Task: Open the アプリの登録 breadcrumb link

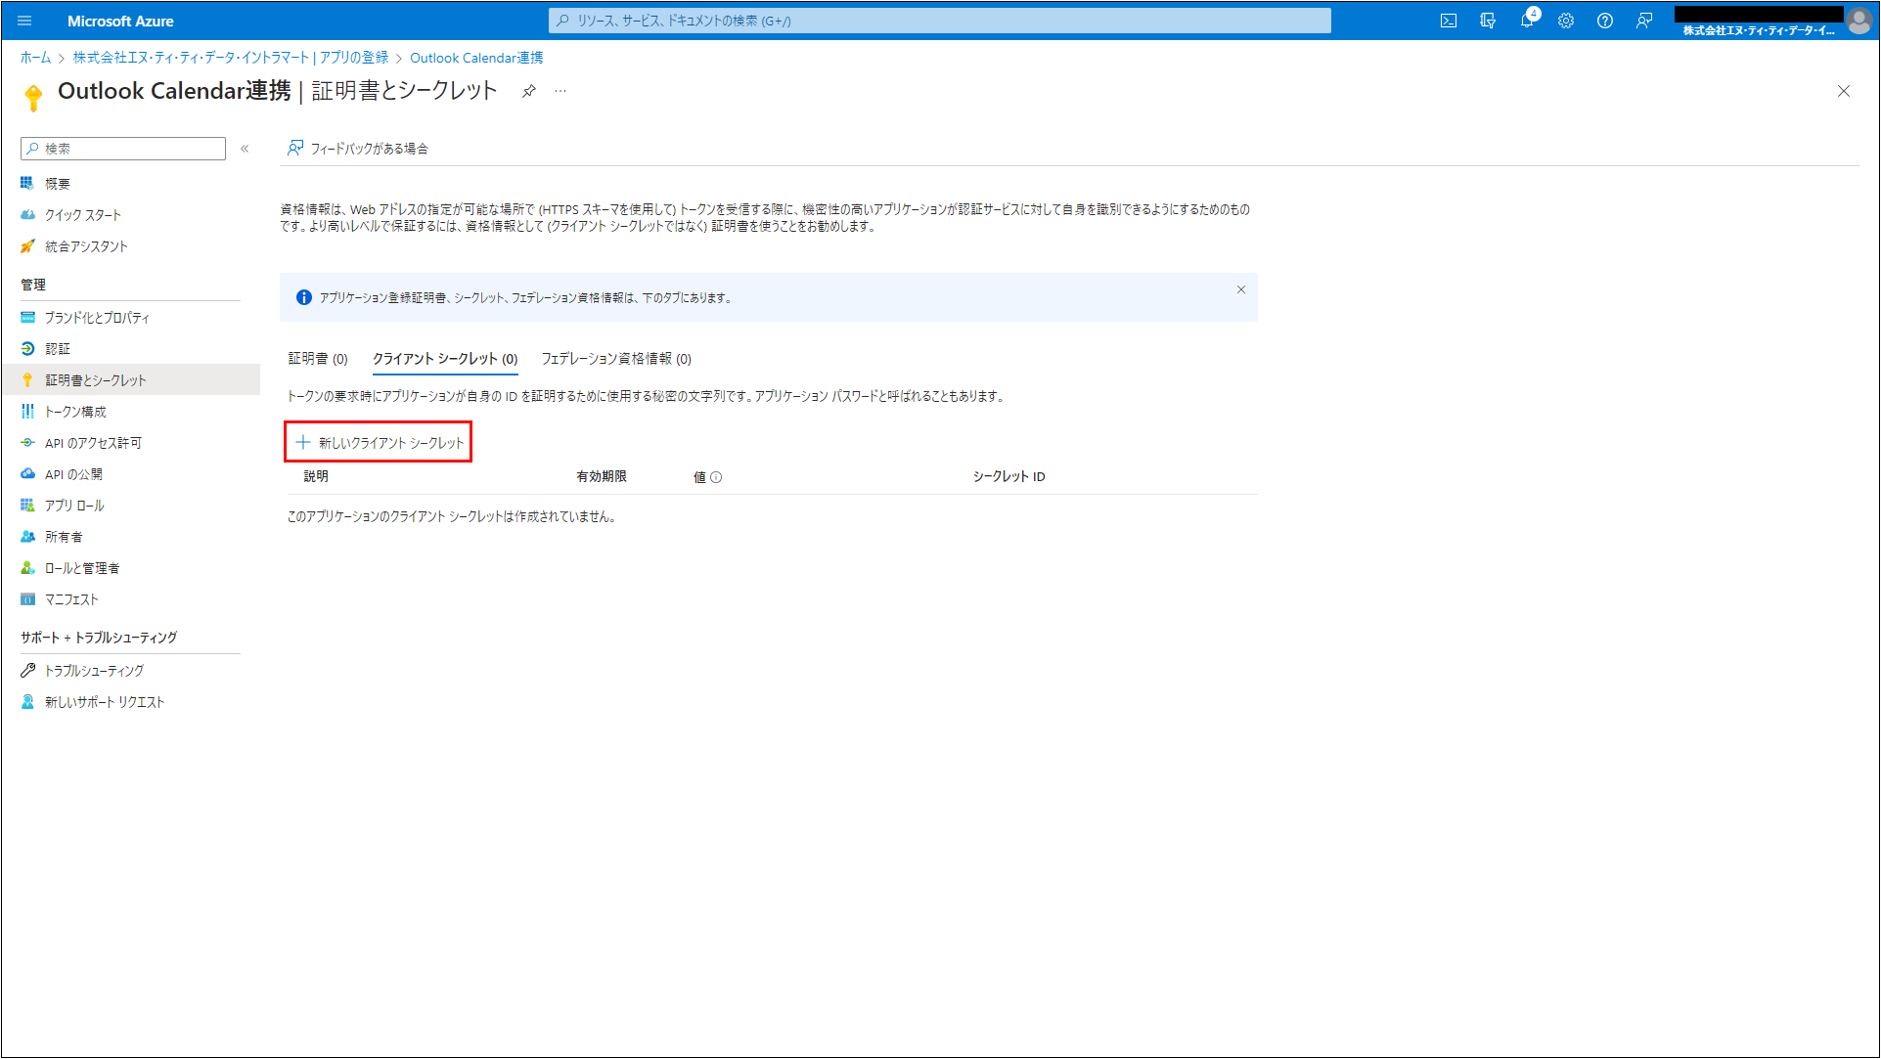Action: click(x=231, y=58)
